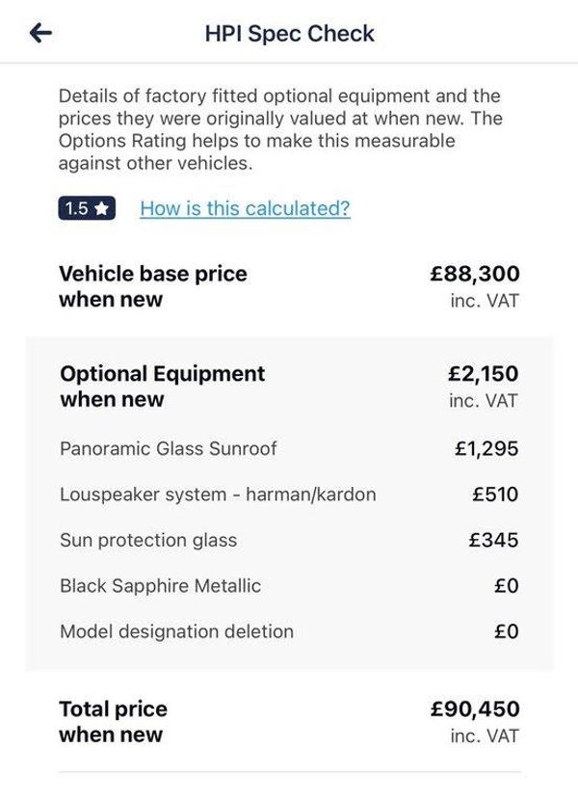Viewport: 578px width, 803px height.
Task: Tap the factory fitted equipment description text
Action: 279,130
